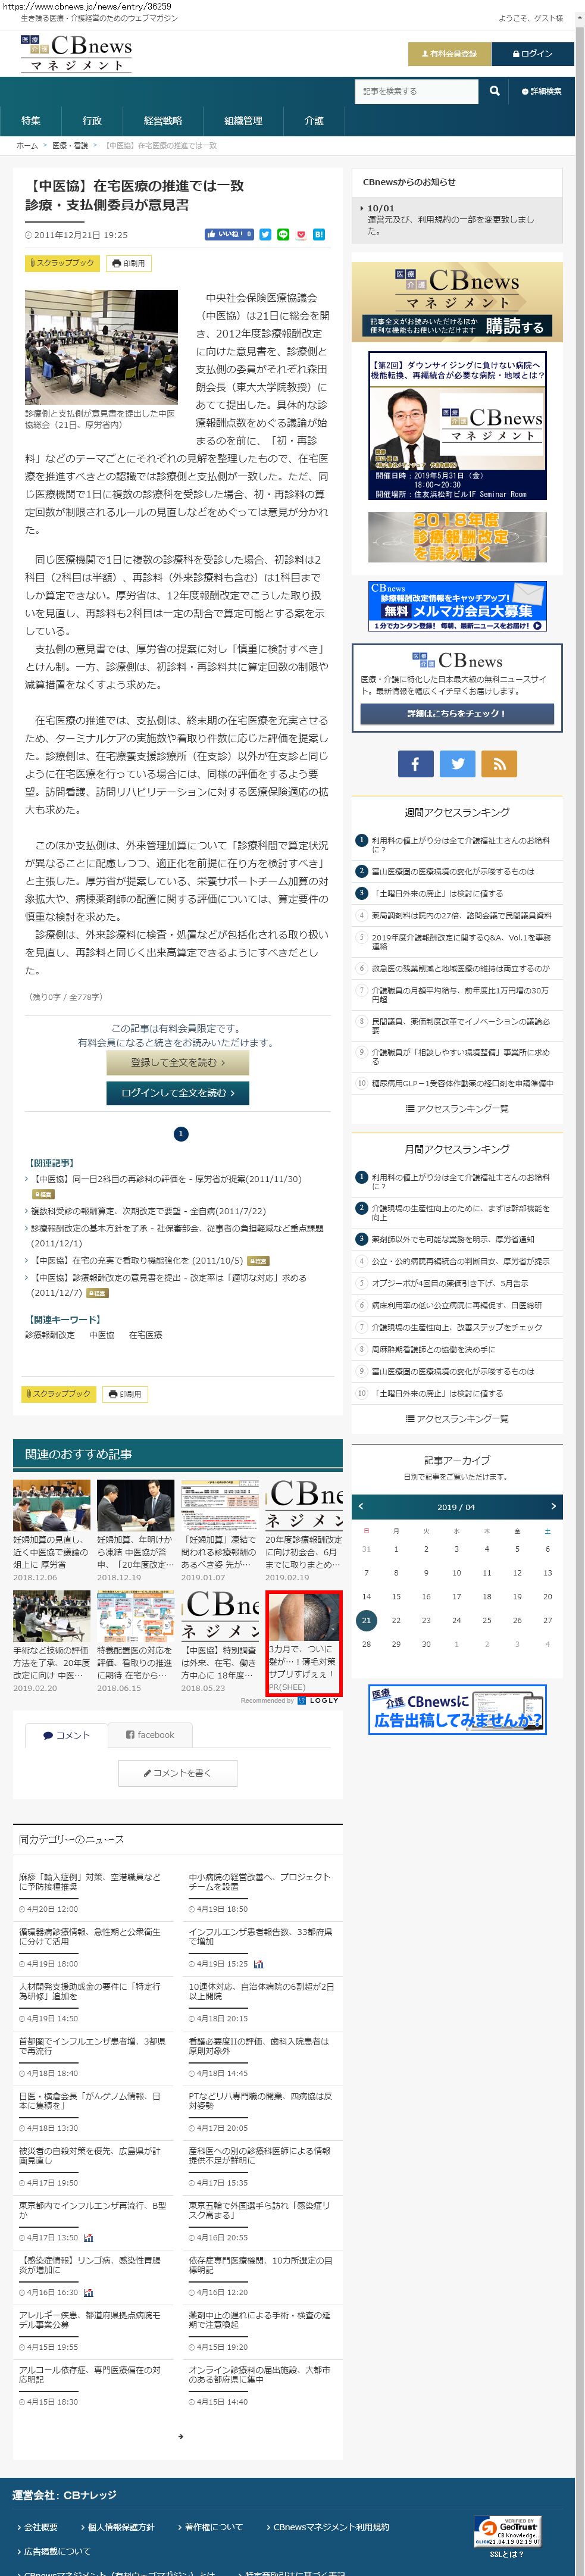Click the ダウンサイジング seminar banner

(x=457, y=426)
